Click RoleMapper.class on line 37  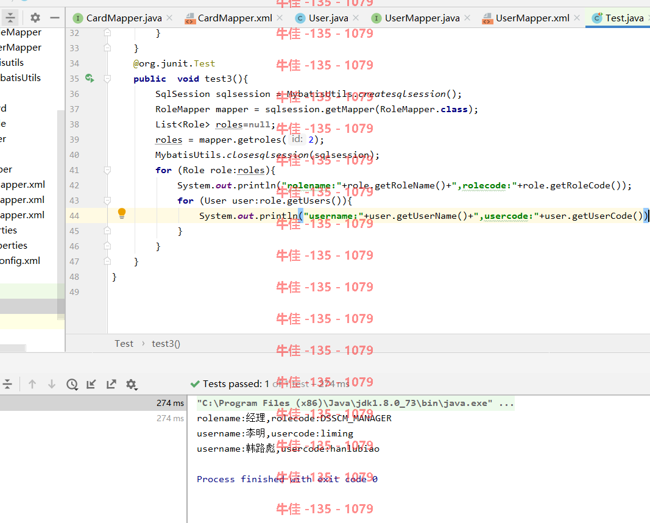click(x=423, y=110)
